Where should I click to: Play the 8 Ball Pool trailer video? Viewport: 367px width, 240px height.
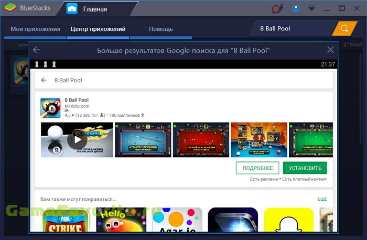click(77, 139)
